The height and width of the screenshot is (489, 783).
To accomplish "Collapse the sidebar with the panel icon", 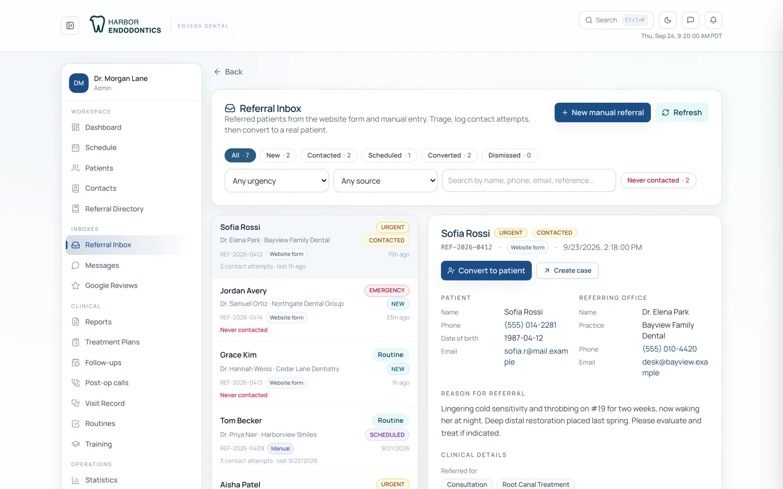I will pyautogui.click(x=70, y=25).
